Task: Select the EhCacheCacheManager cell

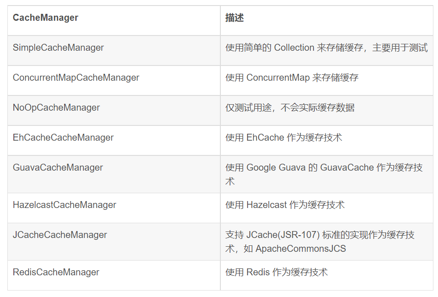Action: point(63,137)
